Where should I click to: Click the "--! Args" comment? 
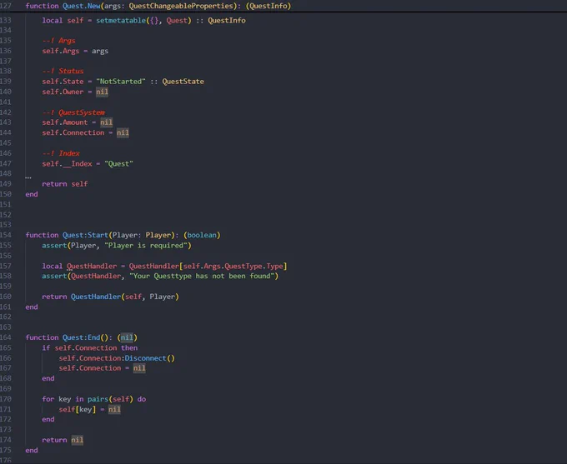pos(59,41)
